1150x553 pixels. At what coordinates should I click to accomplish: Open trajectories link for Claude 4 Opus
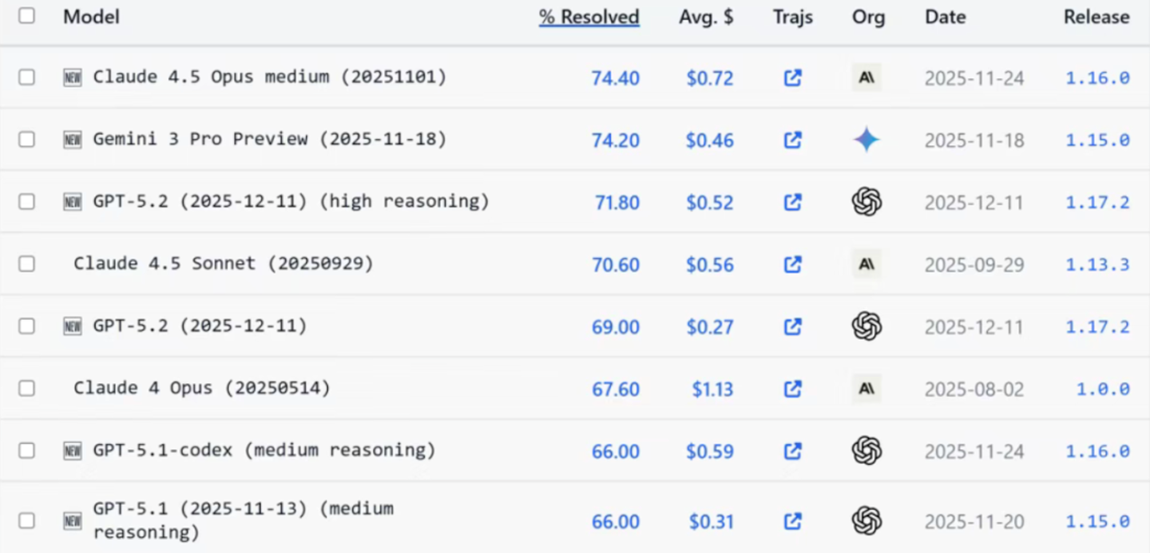point(792,389)
